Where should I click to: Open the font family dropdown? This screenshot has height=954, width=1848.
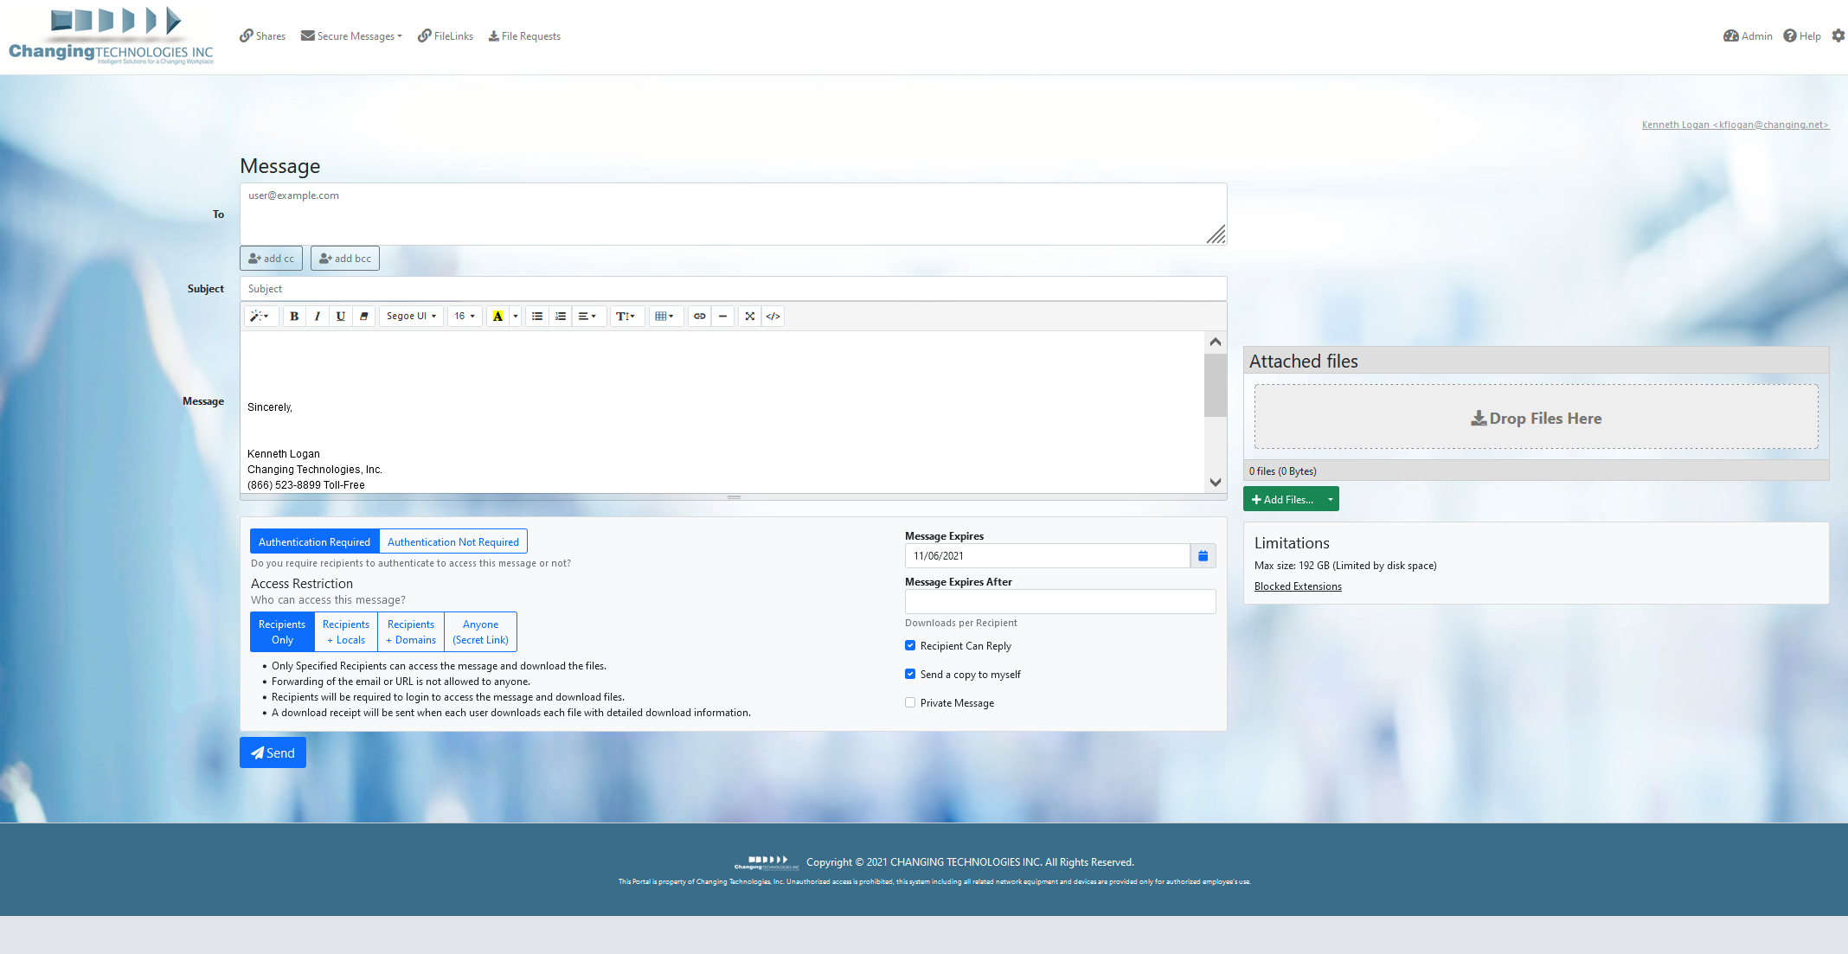(x=411, y=316)
